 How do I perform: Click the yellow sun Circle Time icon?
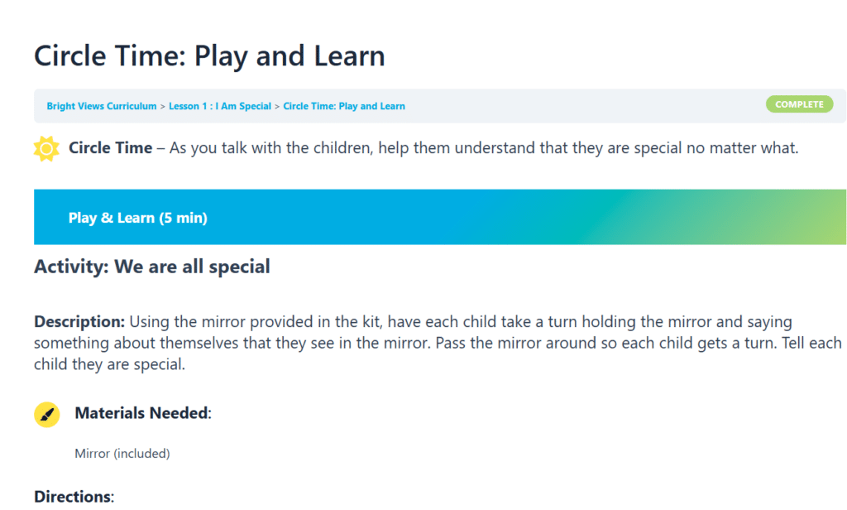pos(46,148)
